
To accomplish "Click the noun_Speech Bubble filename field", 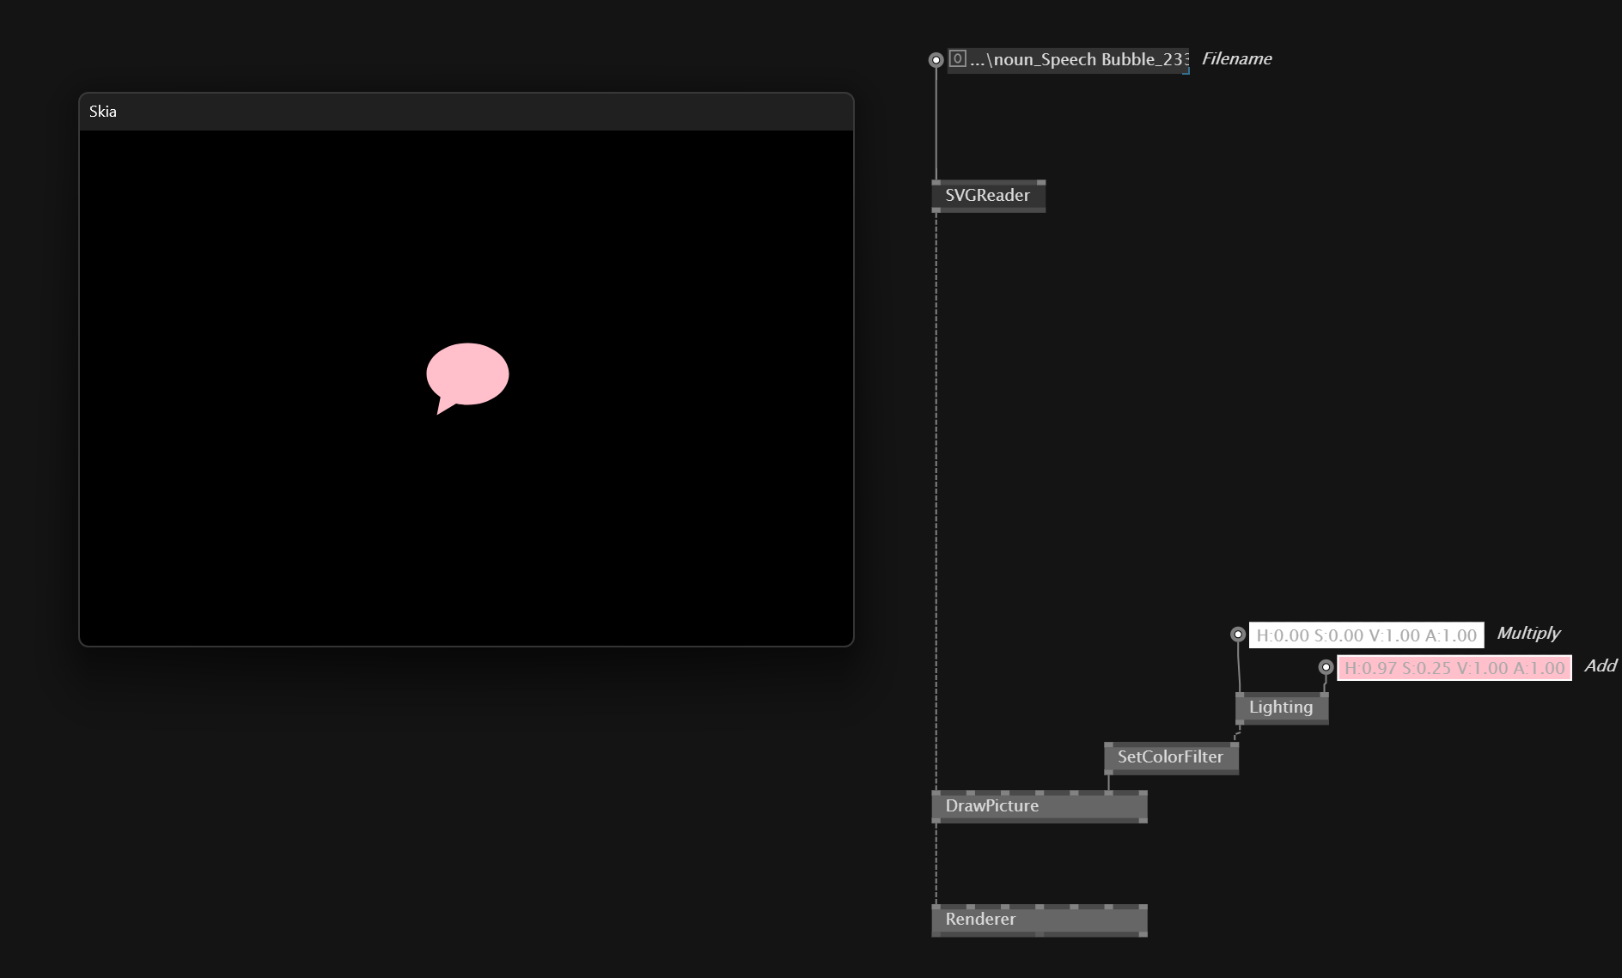I will [1078, 60].
